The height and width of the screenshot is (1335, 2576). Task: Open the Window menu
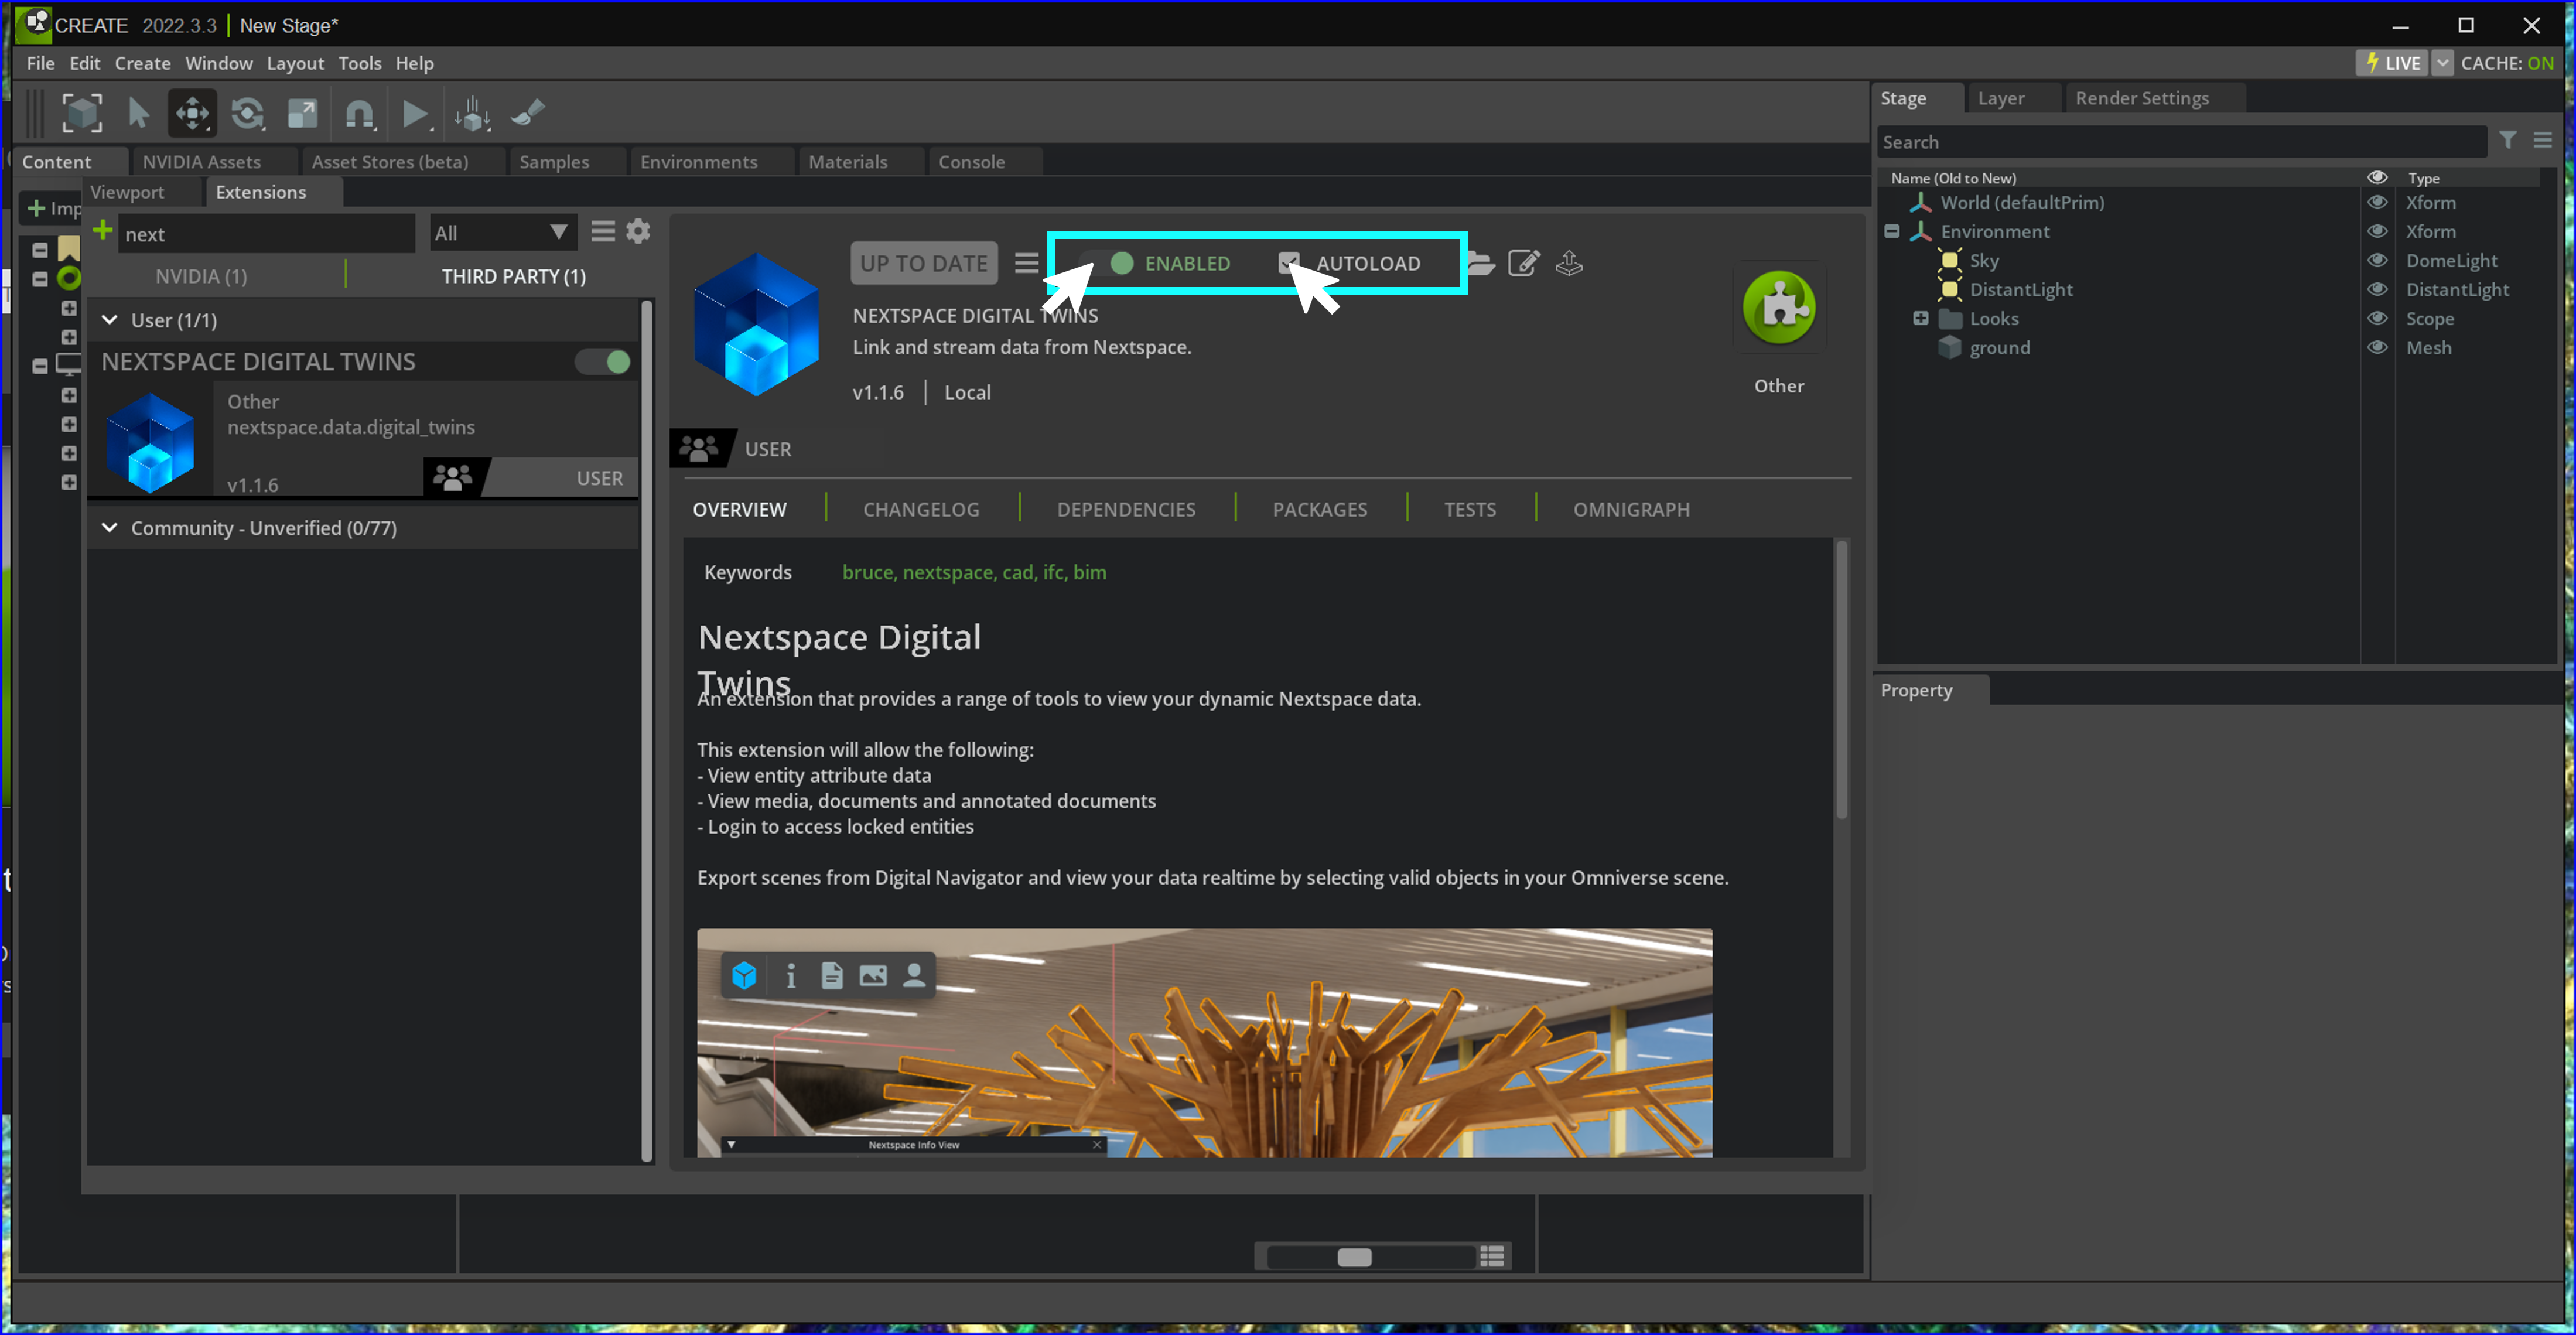point(218,63)
